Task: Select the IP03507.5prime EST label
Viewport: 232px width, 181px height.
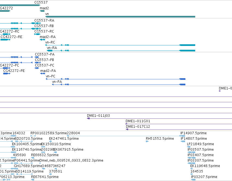Action: [201, 150]
